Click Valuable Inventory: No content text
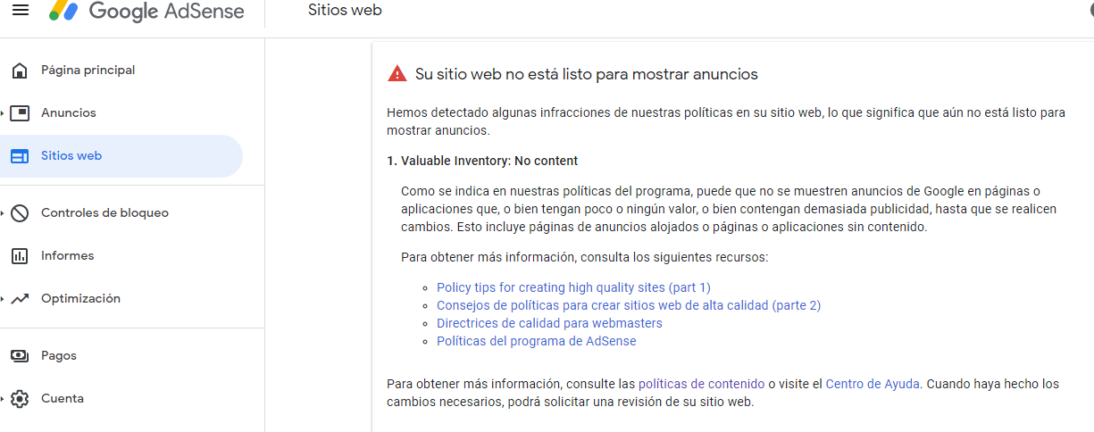 coord(489,161)
